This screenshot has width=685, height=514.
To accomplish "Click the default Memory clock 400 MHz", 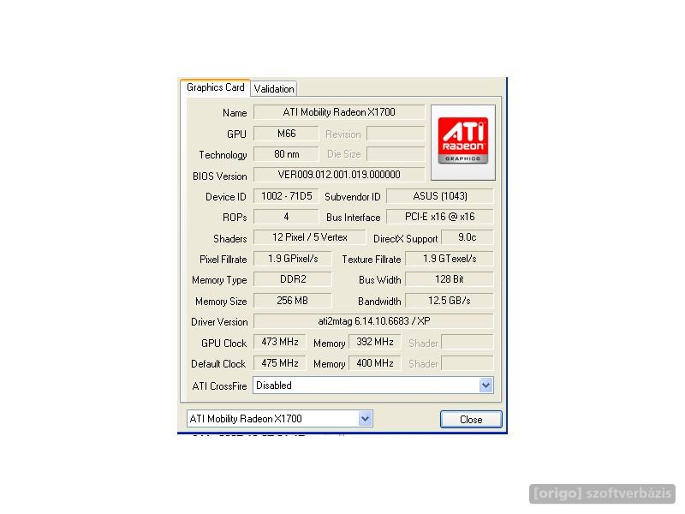I will [375, 363].
